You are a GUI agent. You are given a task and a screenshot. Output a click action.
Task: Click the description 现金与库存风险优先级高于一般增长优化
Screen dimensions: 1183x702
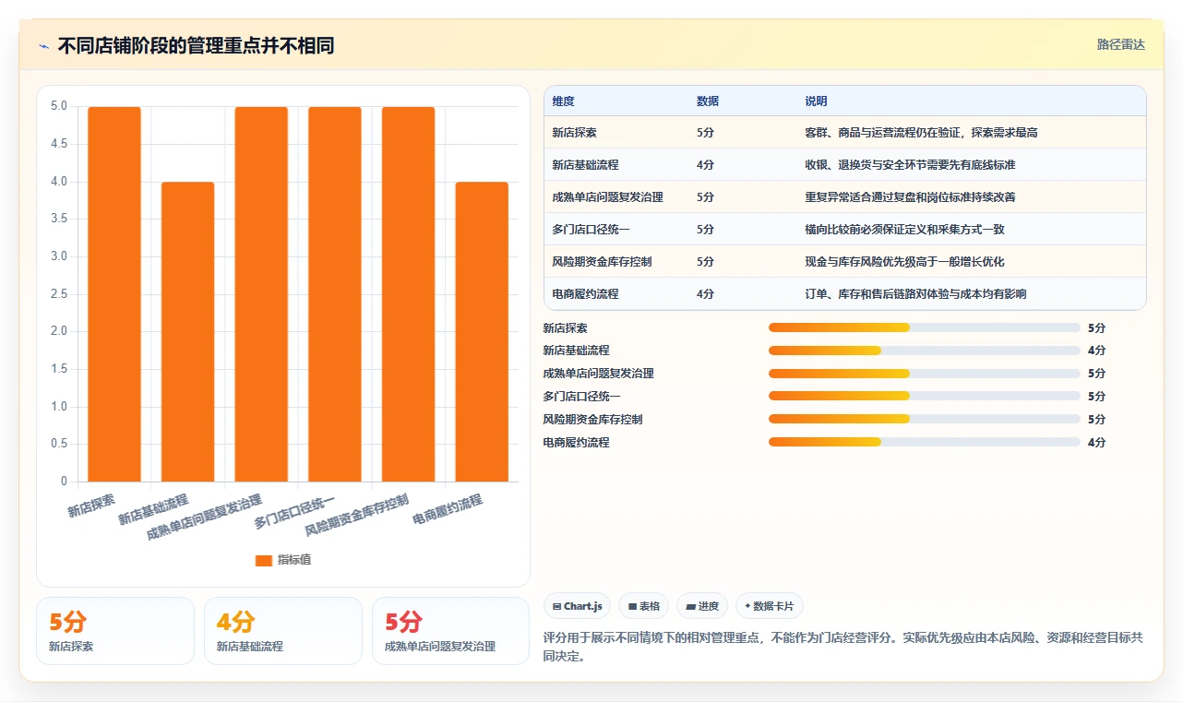(904, 262)
